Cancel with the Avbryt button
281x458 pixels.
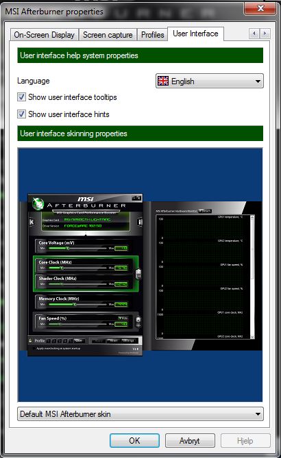coord(190,440)
